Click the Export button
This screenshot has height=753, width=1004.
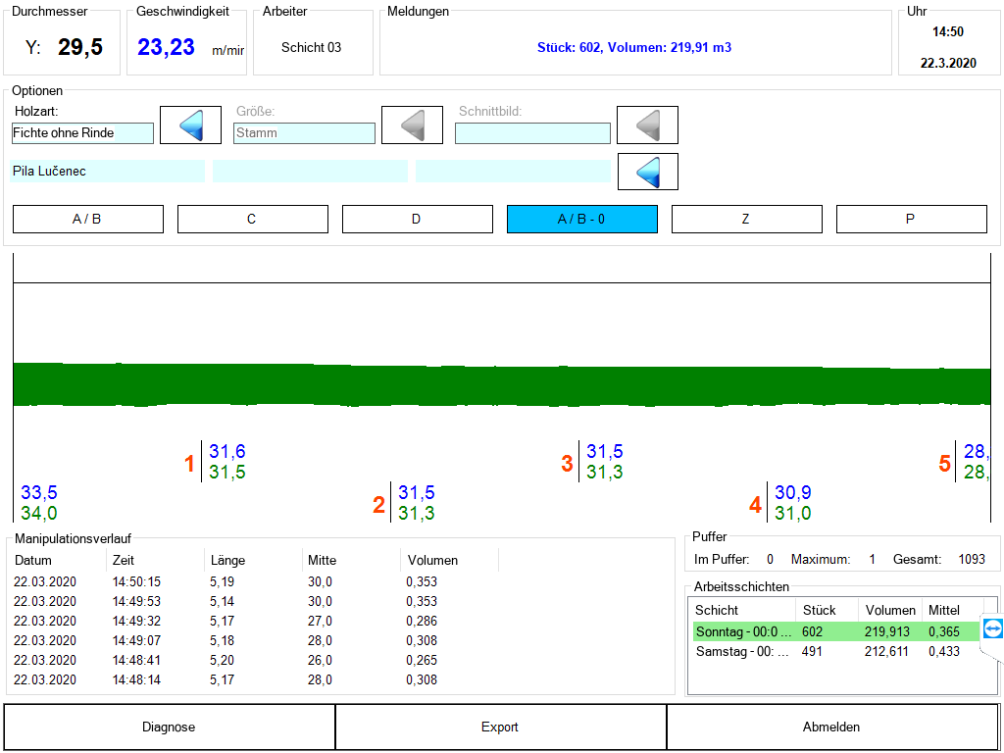point(500,727)
